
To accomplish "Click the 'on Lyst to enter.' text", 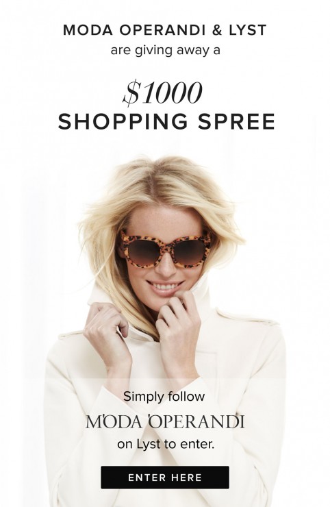I will 166,444.
